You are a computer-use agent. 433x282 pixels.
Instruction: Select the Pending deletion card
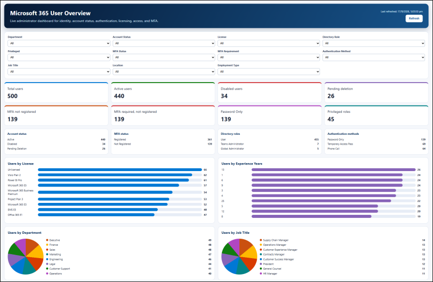pyautogui.click(x=376, y=93)
